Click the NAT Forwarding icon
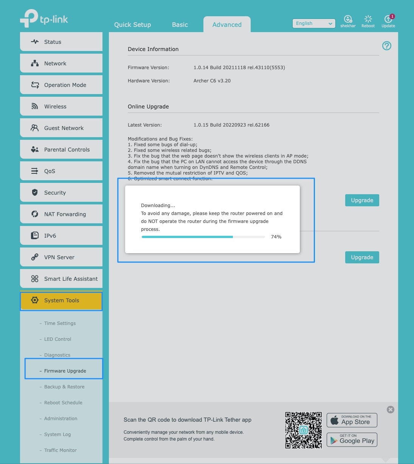 click(35, 214)
